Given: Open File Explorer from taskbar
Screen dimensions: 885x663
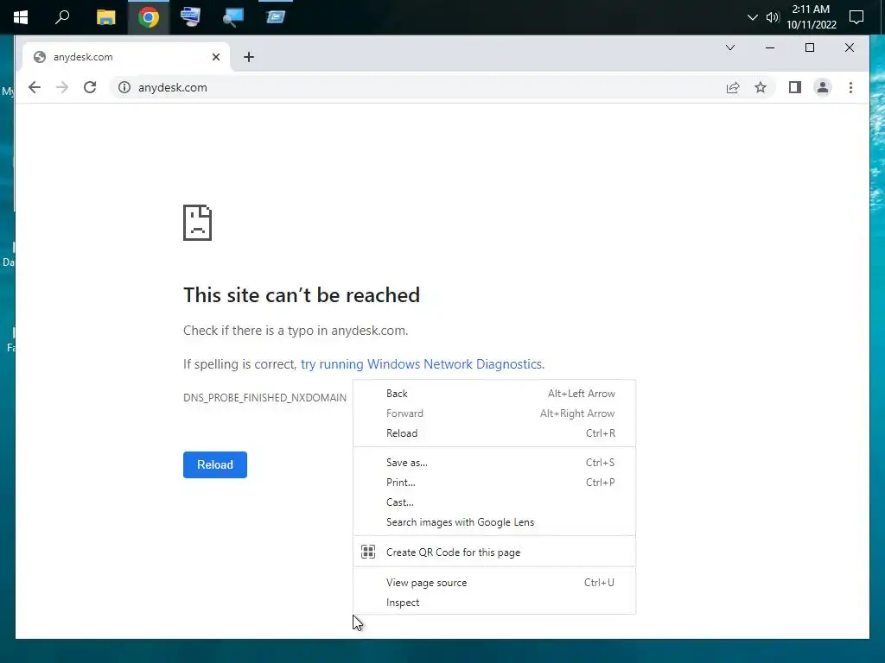Looking at the screenshot, I should [x=105, y=17].
